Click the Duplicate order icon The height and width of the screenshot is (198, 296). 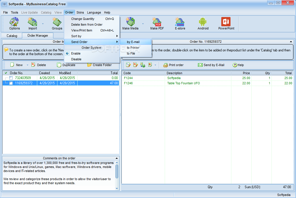tap(59, 65)
